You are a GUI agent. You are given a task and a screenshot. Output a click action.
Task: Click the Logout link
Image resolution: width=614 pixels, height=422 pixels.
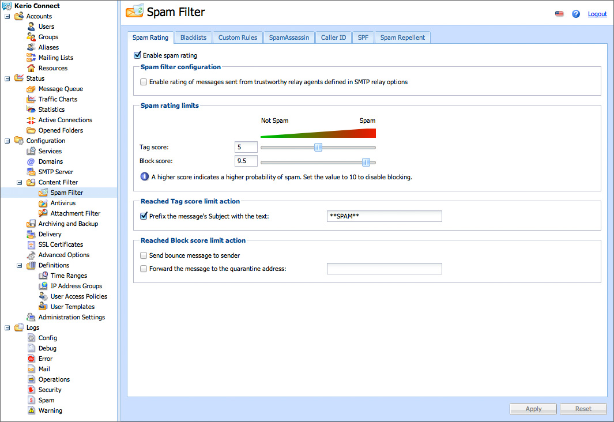point(597,14)
